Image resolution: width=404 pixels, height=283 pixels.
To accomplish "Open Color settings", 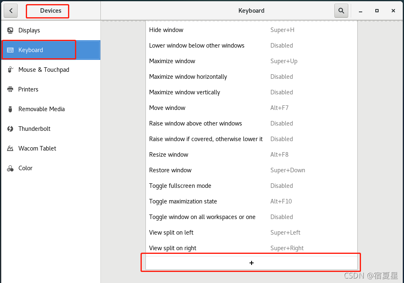I will point(51,168).
